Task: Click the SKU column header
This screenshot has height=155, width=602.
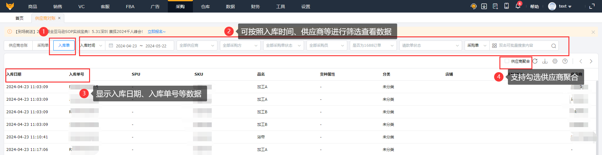Action: [x=199, y=74]
